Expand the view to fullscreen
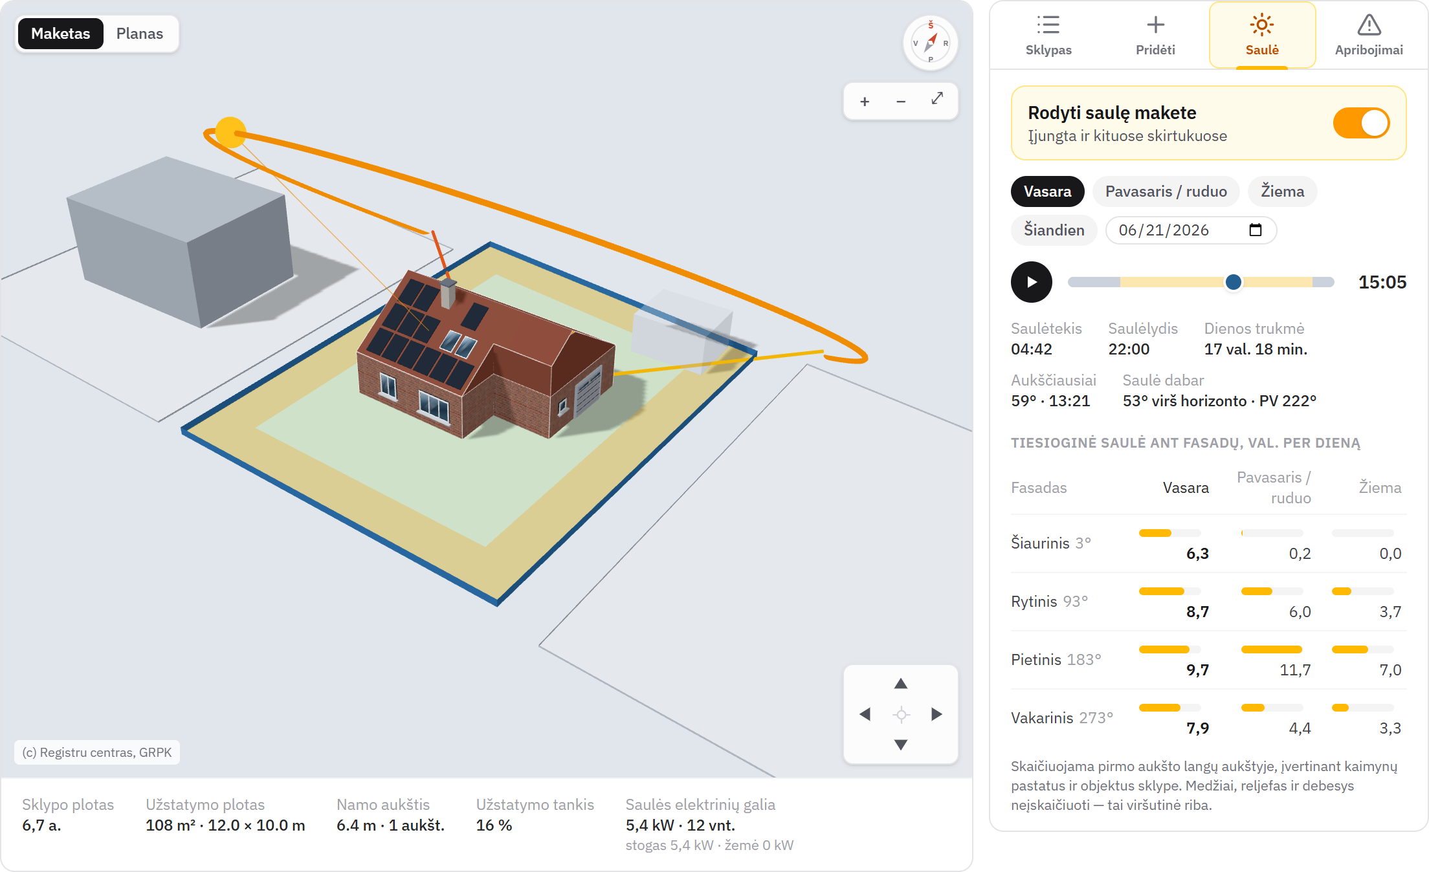1429x872 pixels. (x=937, y=98)
